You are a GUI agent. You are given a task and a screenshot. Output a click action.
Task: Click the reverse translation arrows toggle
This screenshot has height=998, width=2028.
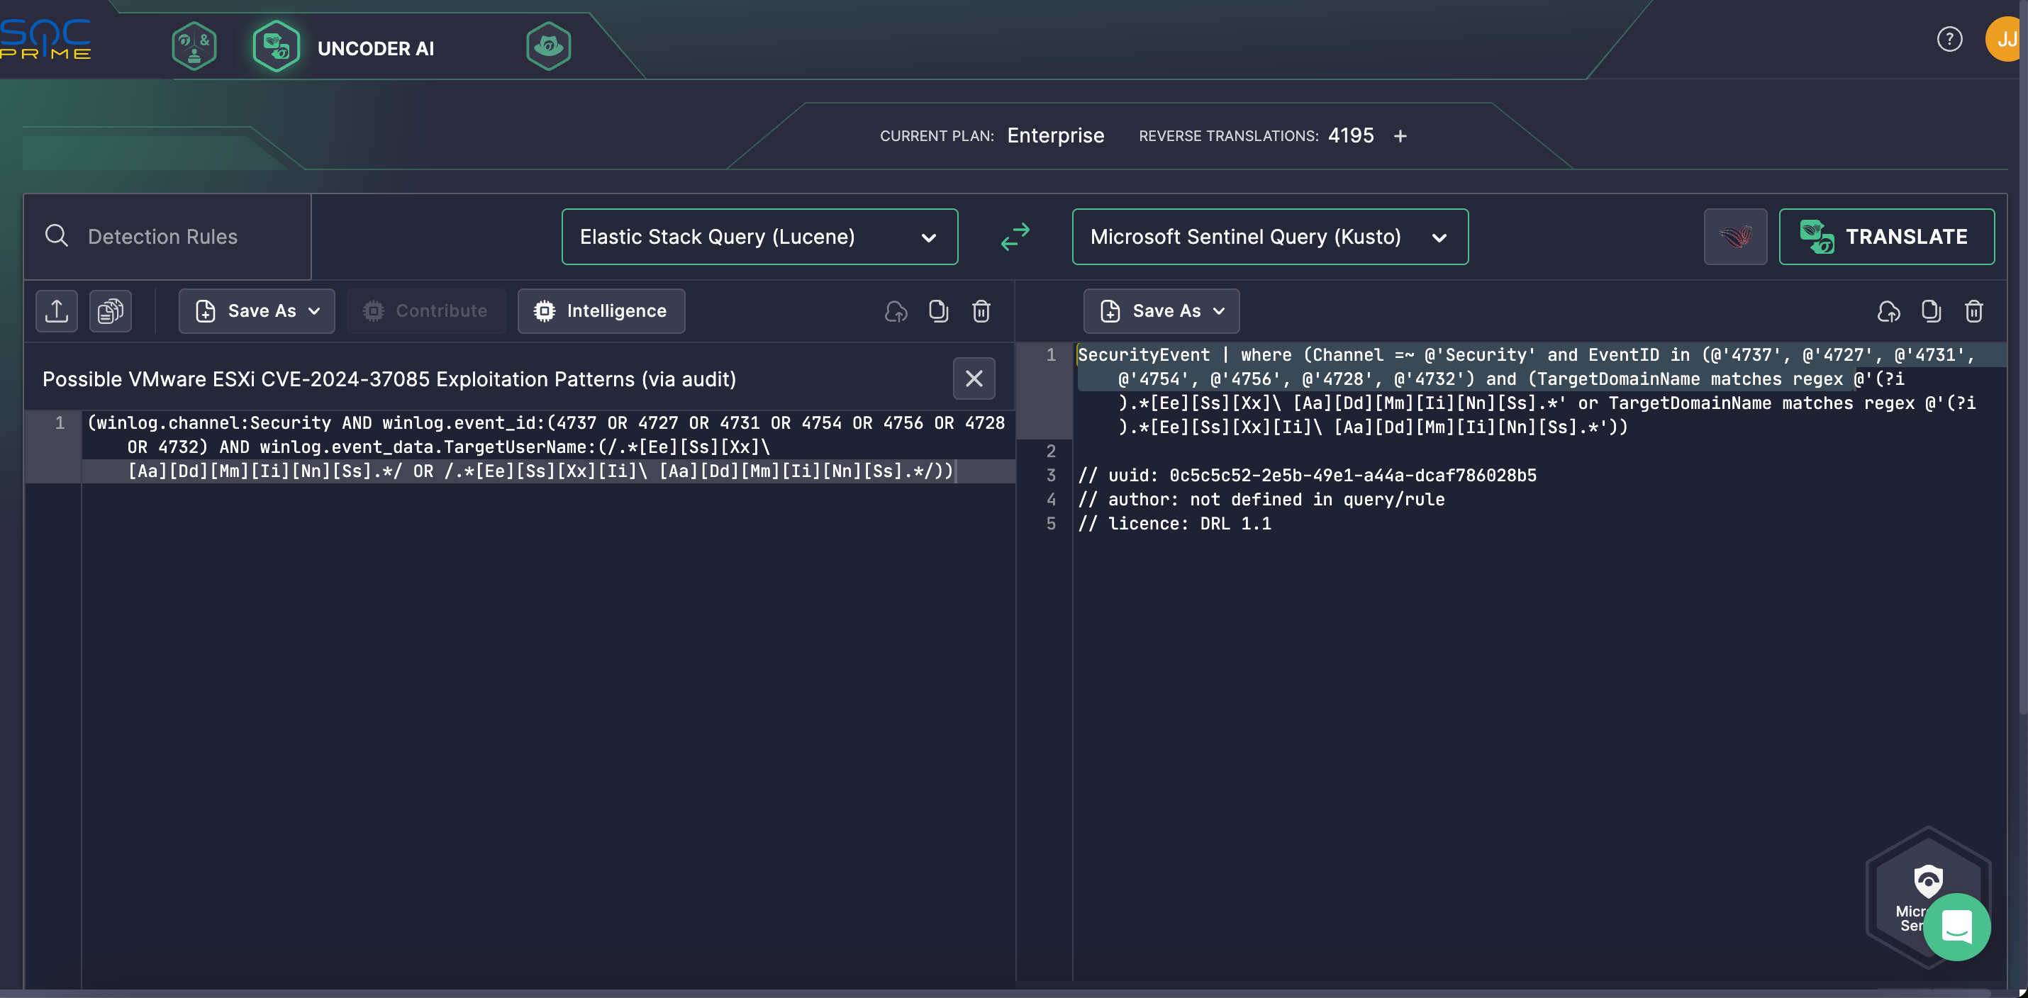pyautogui.click(x=1014, y=235)
